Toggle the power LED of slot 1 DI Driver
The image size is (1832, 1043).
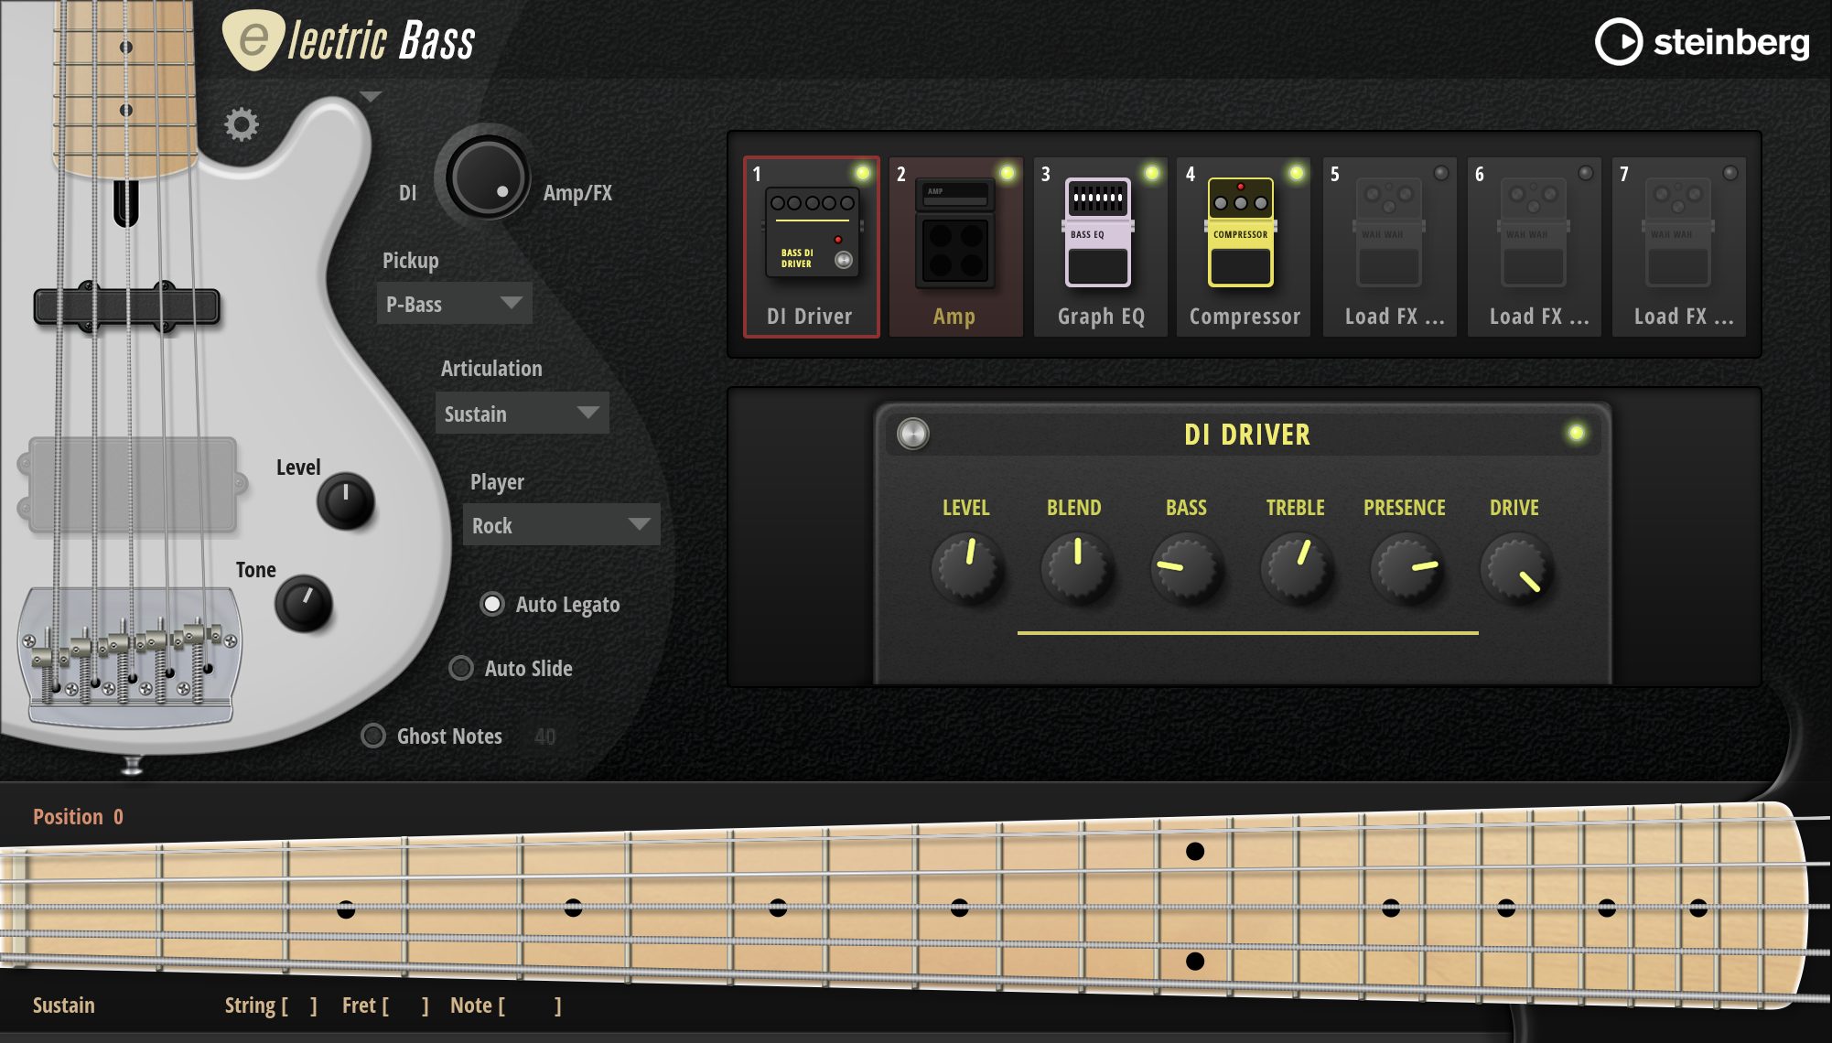click(x=862, y=173)
